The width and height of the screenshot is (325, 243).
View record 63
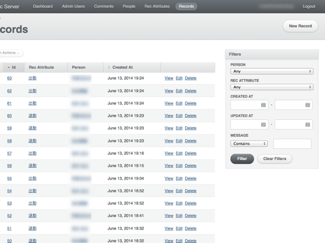[169, 78]
